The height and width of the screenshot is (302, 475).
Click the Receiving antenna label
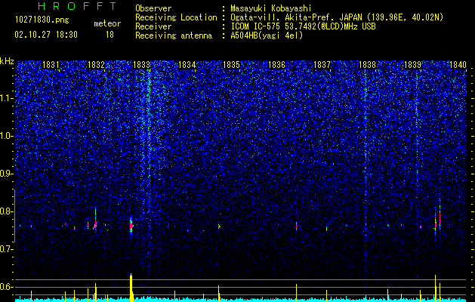click(174, 35)
